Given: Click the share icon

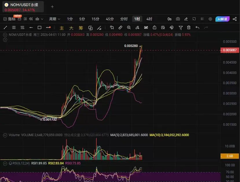Looking at the screenshot, I should pos(234,19).
